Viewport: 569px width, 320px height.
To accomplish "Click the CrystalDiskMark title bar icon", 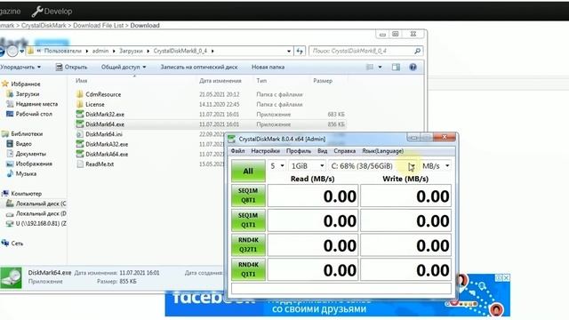I will click(x=231, y=139).
